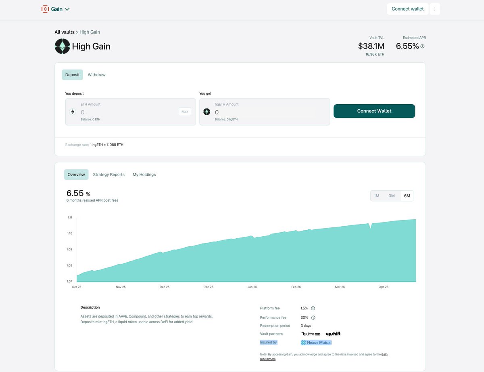Image resolution: width=484 pixels, height=372 pixels.
Task: Click the 'Oct 25' x-axis label
Action: (77, 287)
